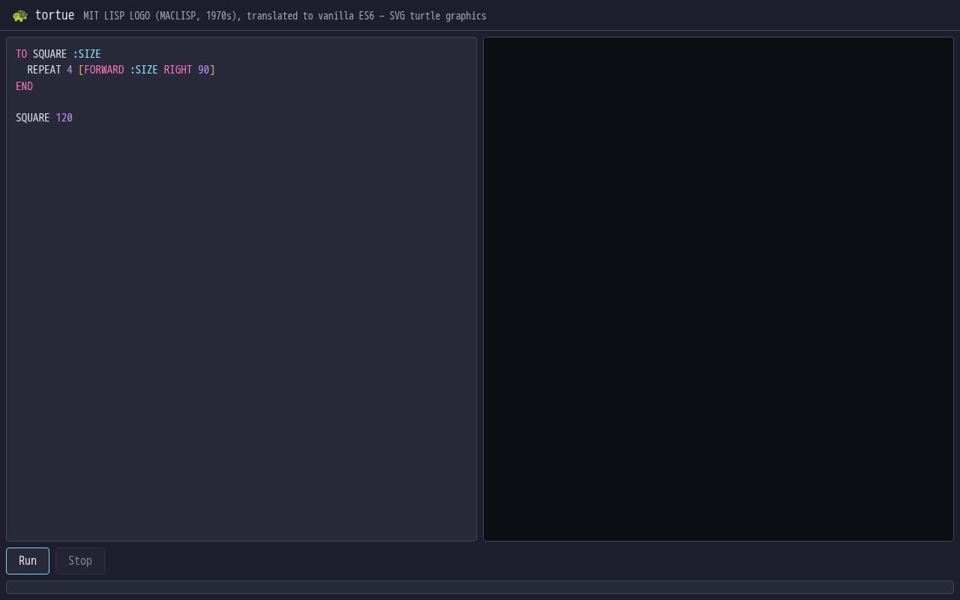The height and width of the screenshot is (600, 960).
Task: Click the disabled Stop button
Action: [x=80, y=561]
